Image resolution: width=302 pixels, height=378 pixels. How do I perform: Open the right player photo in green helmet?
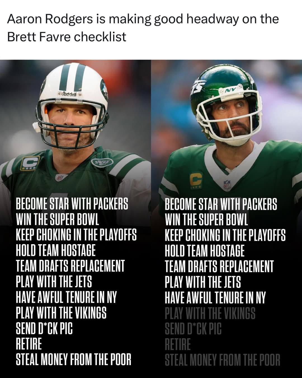(x=226, y=129)
